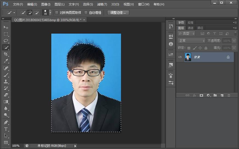Select the Brush tool
This screenshot has width=239, height=149.
click(x=6, y=75)
